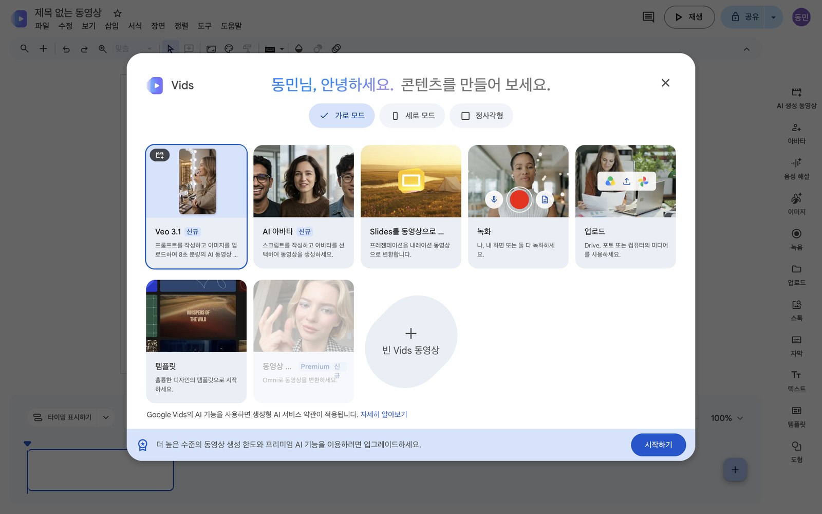Viewport: 822px width, 514px height.
Task: Click the border color swatch
Action: coord(270,49)
